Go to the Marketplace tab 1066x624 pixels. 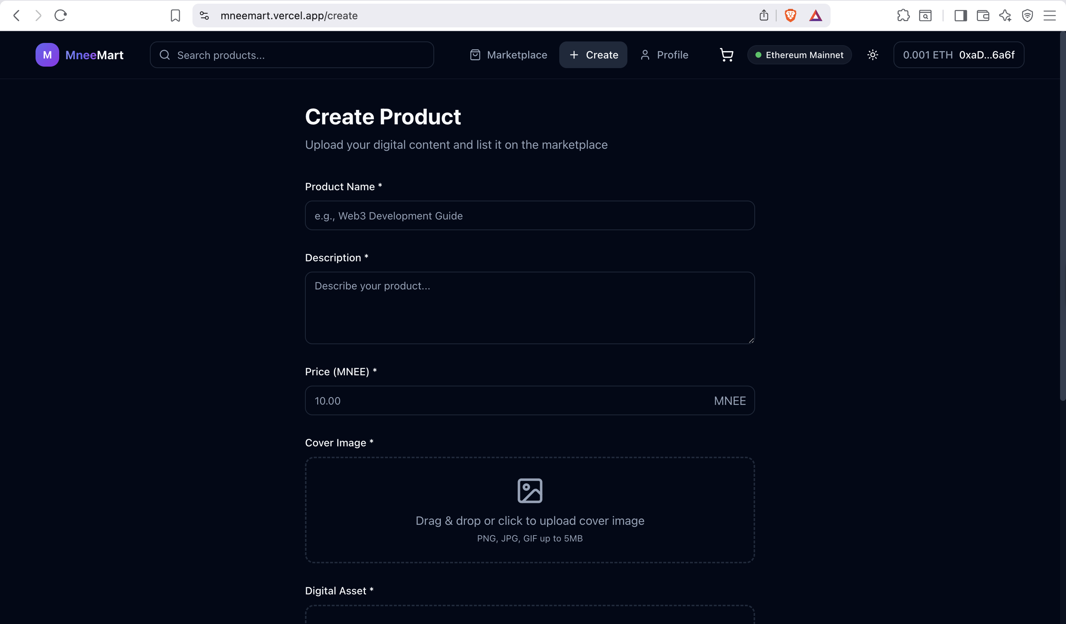[x=509, y=55]
